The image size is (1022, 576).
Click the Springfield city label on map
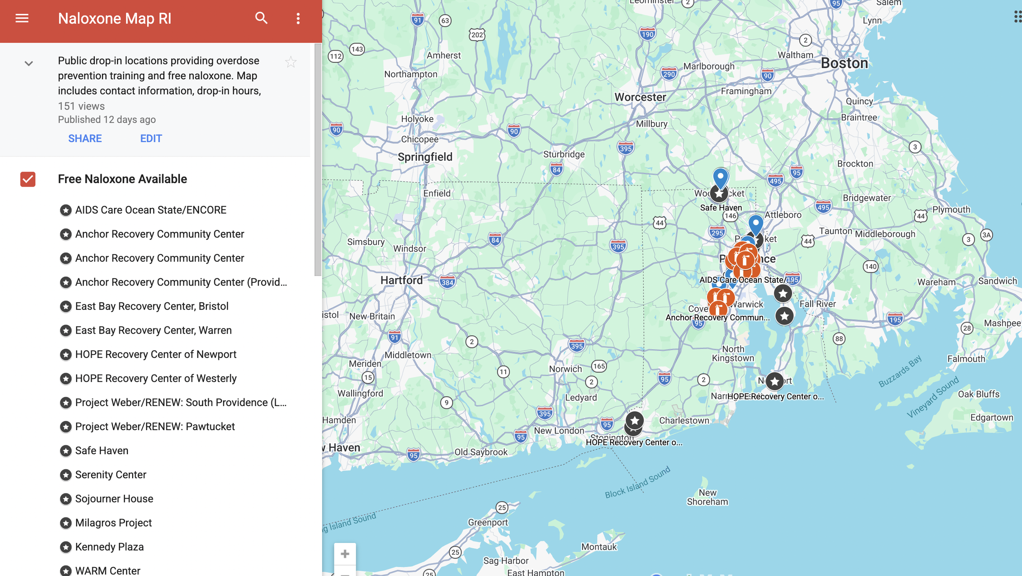click(x=425, y=157)
